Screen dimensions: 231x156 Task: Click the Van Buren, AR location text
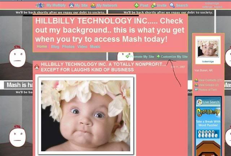[204, 70]
